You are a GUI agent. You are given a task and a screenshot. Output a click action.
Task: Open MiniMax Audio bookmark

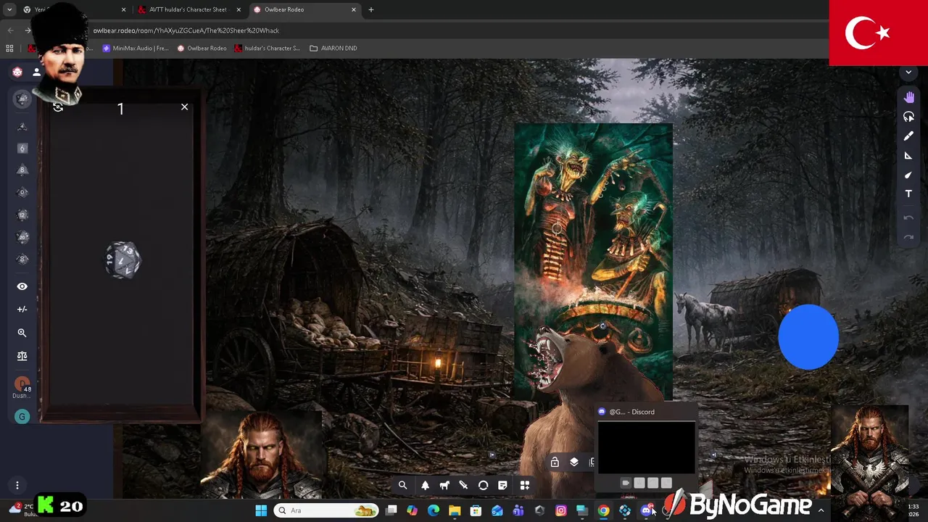point(136,49)
